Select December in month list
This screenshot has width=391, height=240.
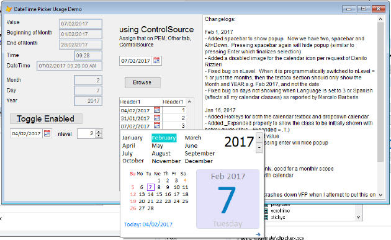(199, 161)
